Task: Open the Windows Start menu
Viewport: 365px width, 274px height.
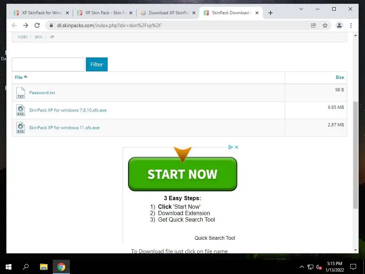Action: 9,267
